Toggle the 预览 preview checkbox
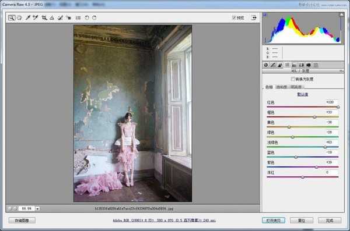The height and width of the screenshot is (231, 350). pos(234,17)
